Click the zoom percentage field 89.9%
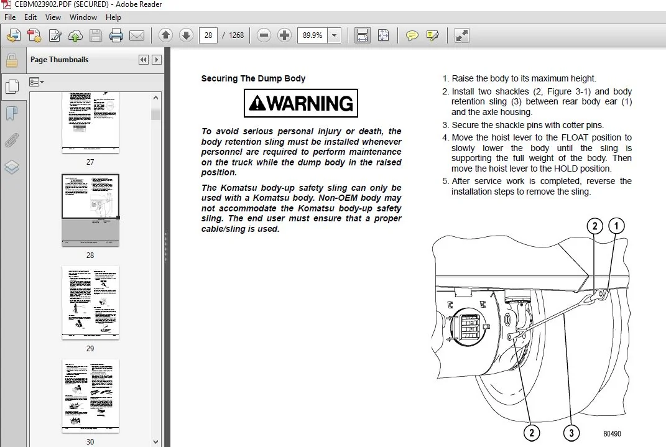Screen dimensions: 666x447 pos(313,35)
